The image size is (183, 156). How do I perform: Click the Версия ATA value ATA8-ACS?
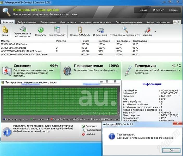(166, 113)
